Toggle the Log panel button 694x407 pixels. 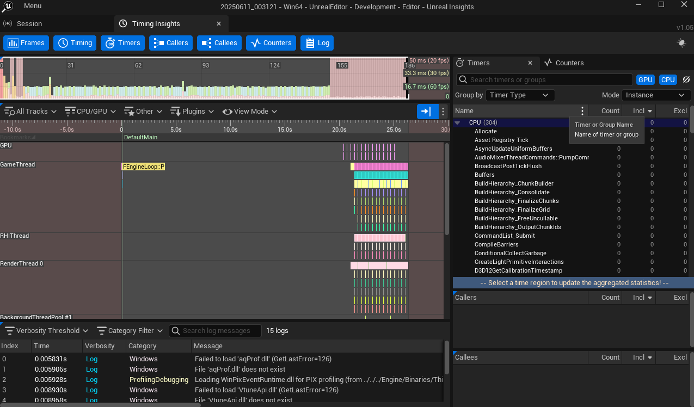(317, 43)
